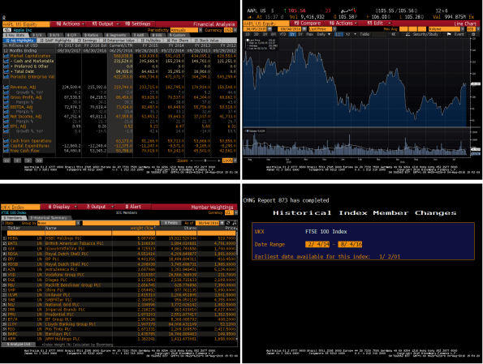Select Max chart range
This screenshot has height=364, width=483.
310,34
